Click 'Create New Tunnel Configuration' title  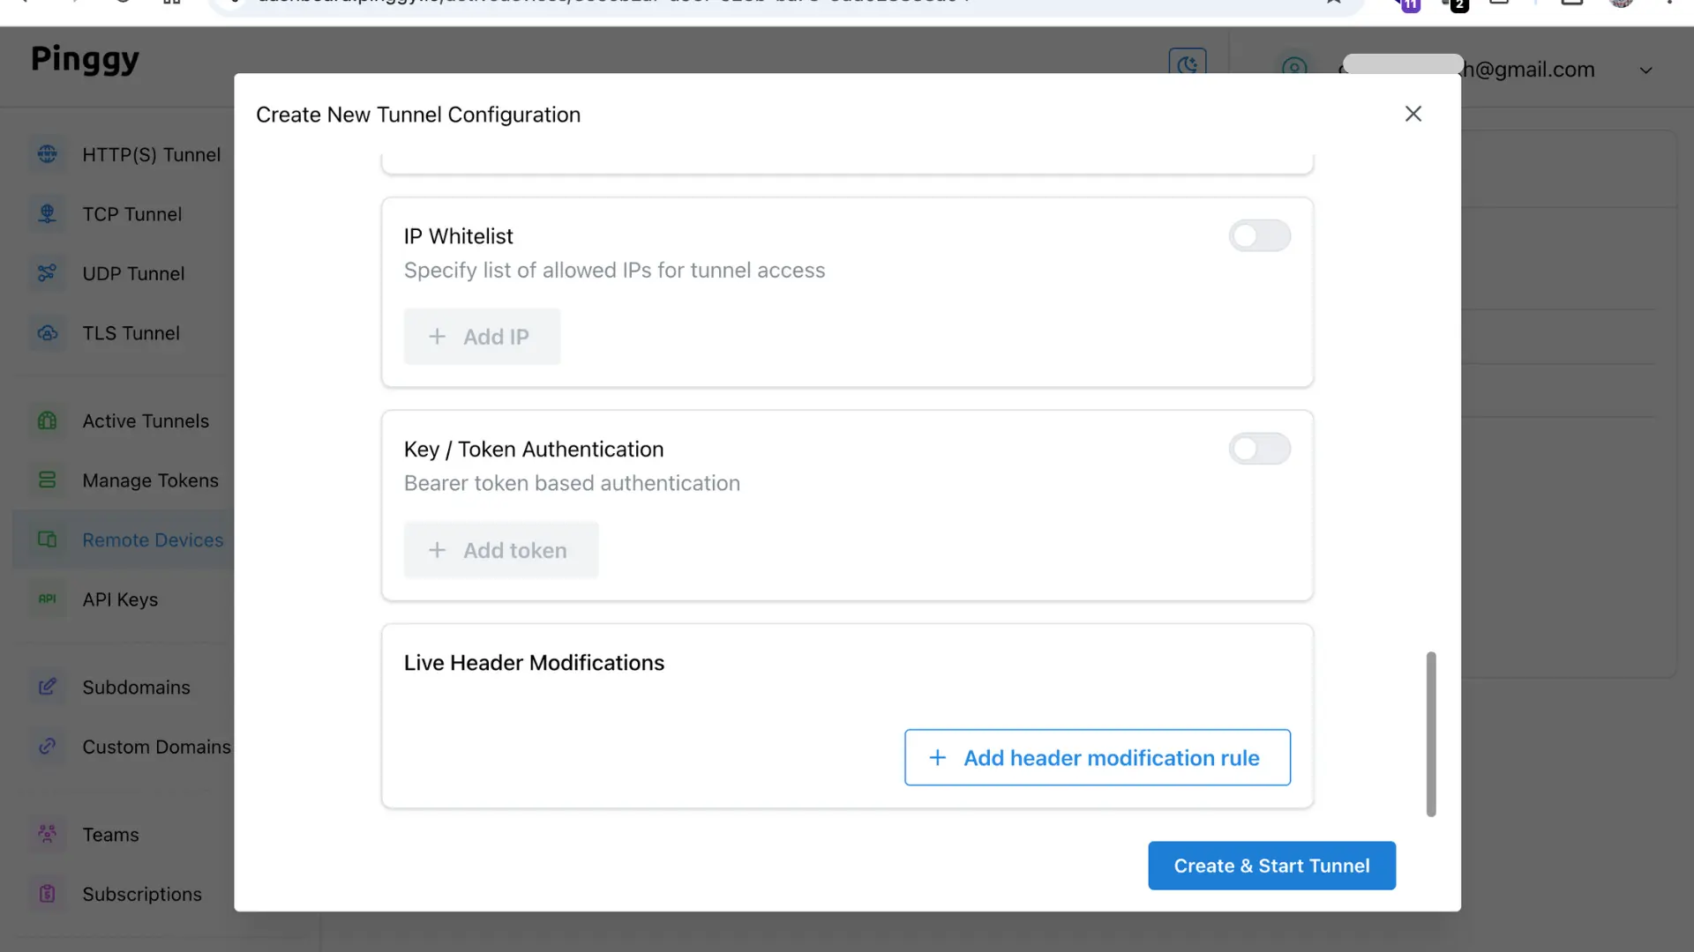tap(418, 115)
